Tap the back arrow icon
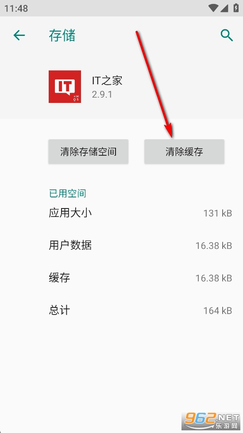Viewport: 243px width, 433px height. coord(19,35)
